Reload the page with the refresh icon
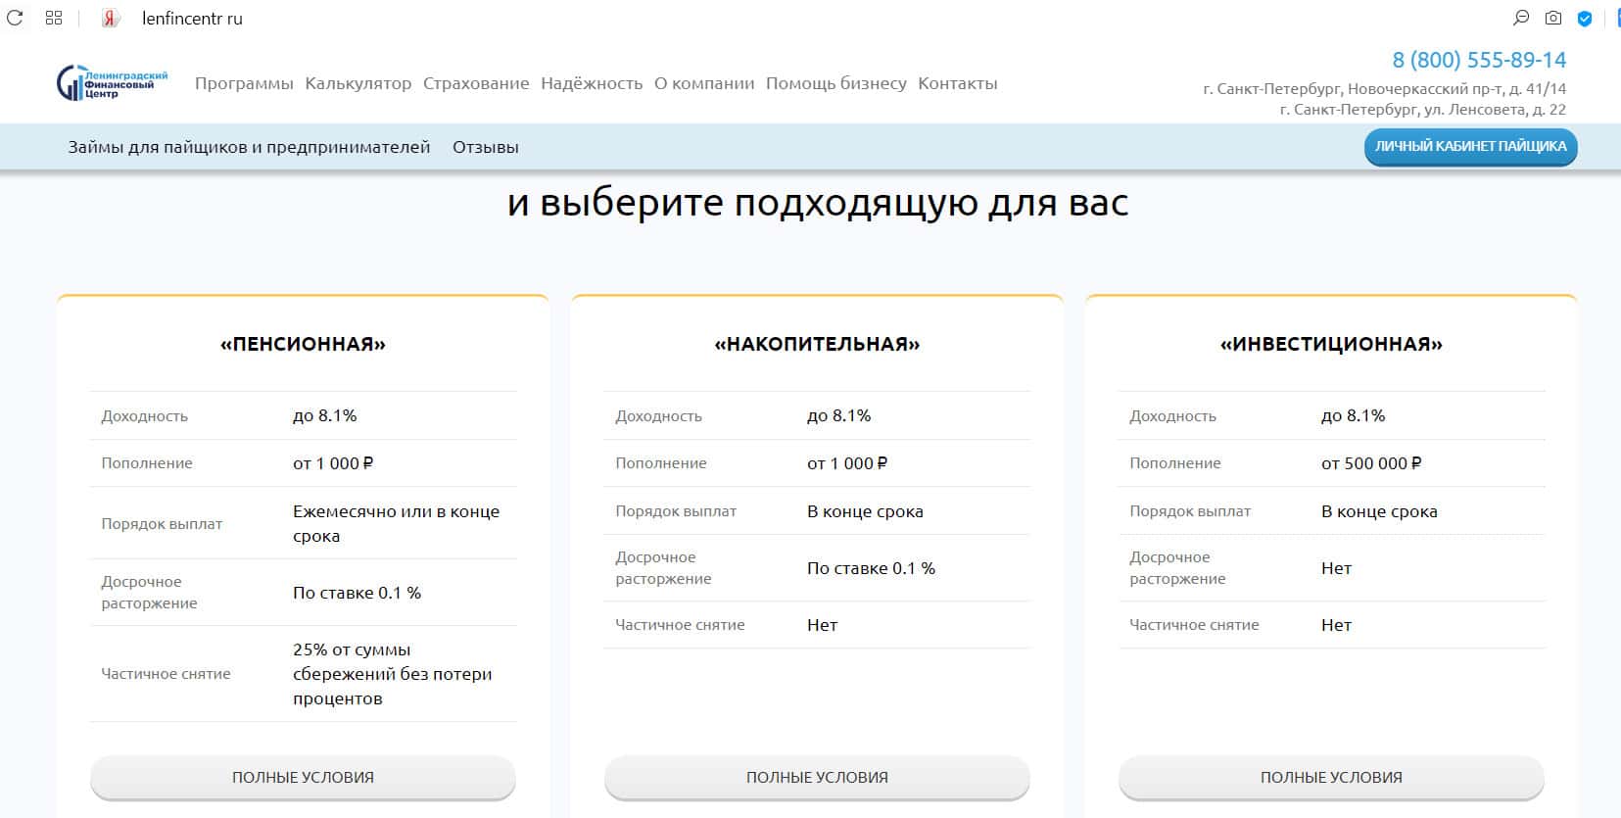1621x818 pixels. click(x=15, y=18)
